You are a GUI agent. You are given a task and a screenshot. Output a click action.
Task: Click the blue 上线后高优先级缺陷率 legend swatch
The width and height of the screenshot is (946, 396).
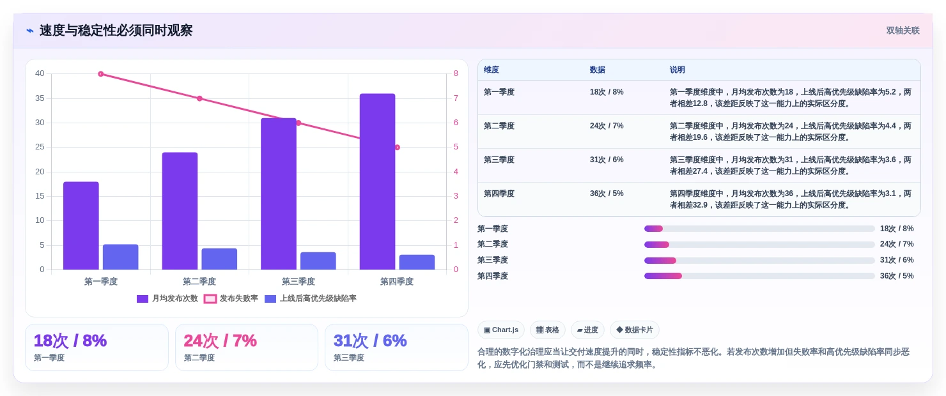tap(270, 298)
